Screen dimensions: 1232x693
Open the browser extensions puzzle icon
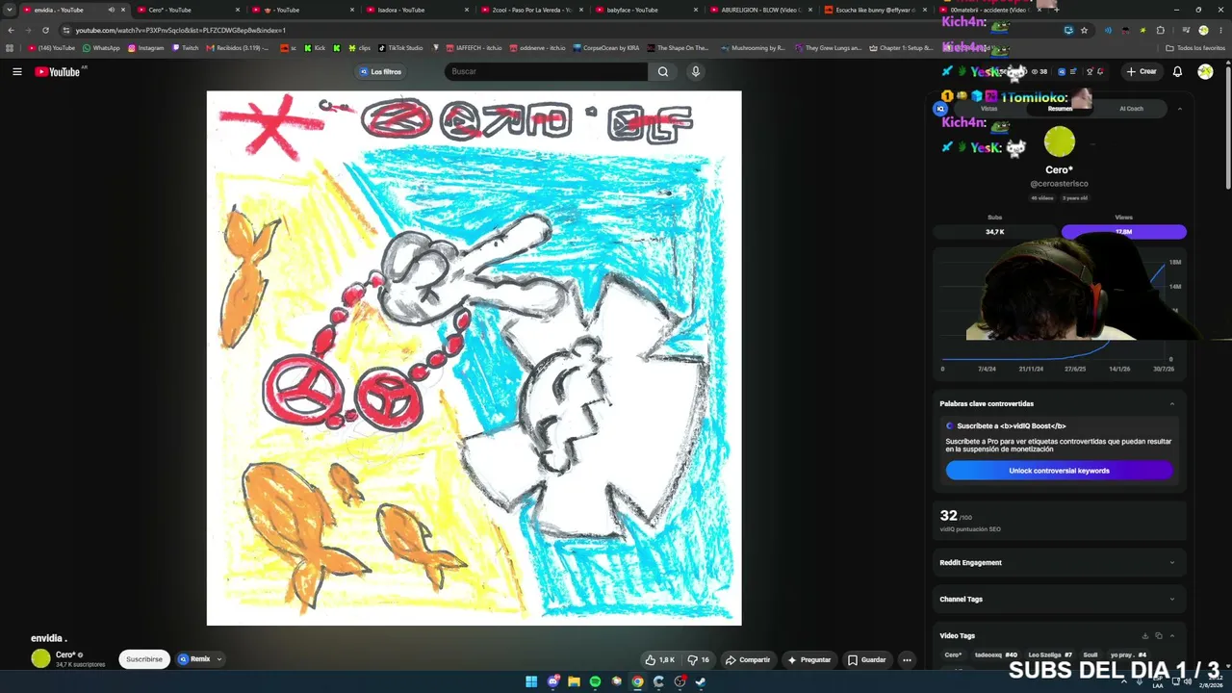[1160, 30]
